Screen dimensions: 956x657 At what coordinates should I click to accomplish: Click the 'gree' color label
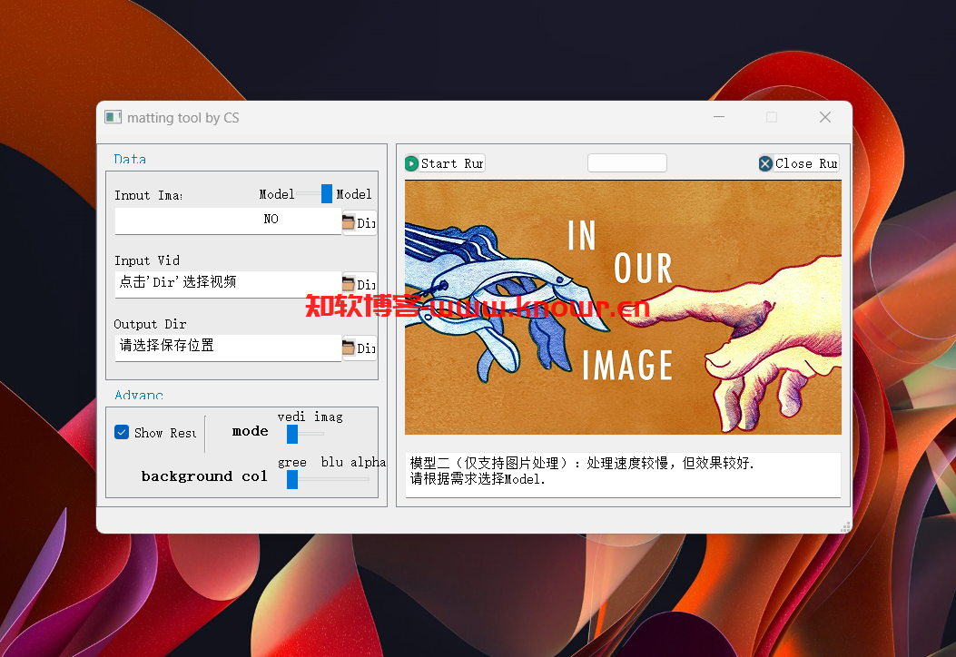292,463
